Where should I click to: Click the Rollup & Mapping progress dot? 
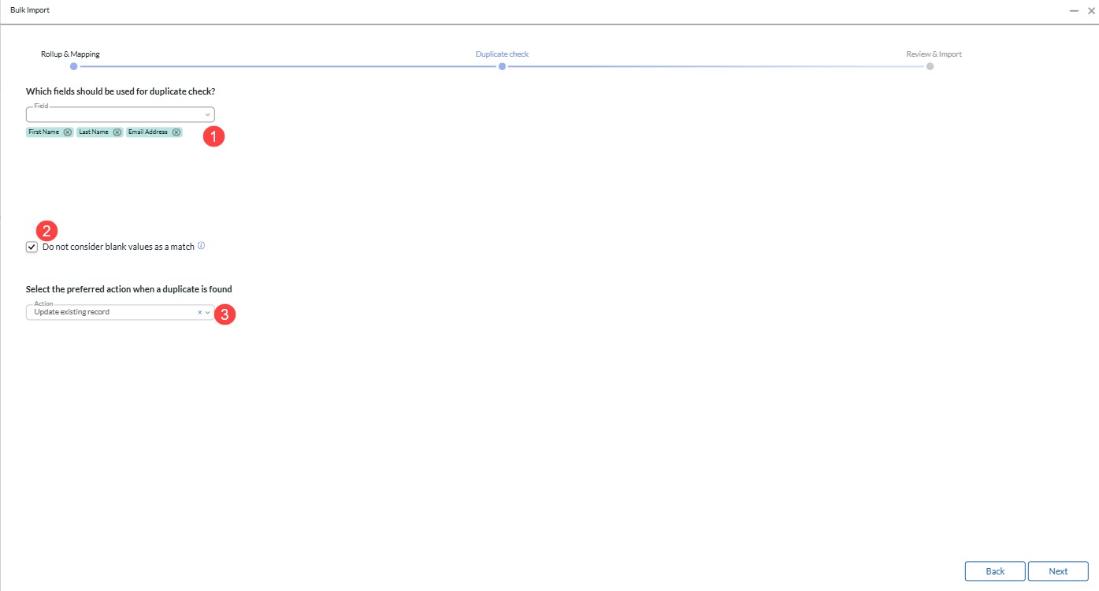pos(74,67)
